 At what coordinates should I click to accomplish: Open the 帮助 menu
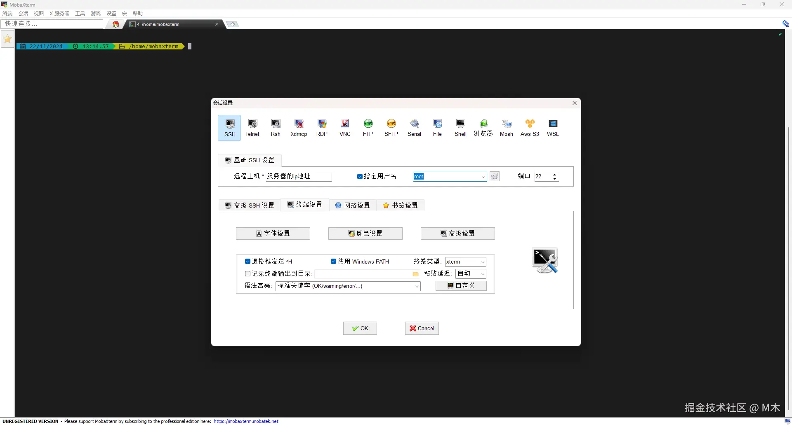(x=138, y=14)
